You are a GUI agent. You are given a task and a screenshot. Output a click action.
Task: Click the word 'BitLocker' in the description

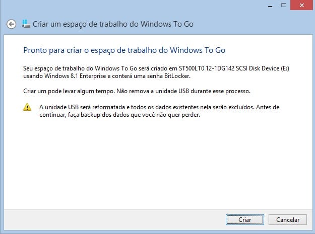(x=177, y=76)
